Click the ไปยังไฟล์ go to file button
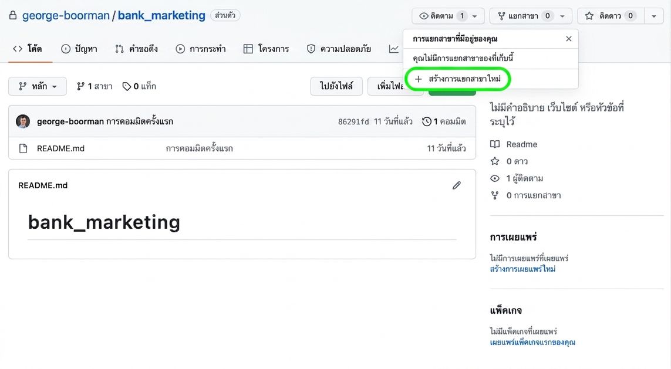The image size is (671, 369). [x=336, y=86]
